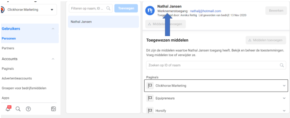Click flag icon beside Clickhorse Marketing page
This screenshot has width=290, height=118.
pyautogui.click(x=150, y=86)
